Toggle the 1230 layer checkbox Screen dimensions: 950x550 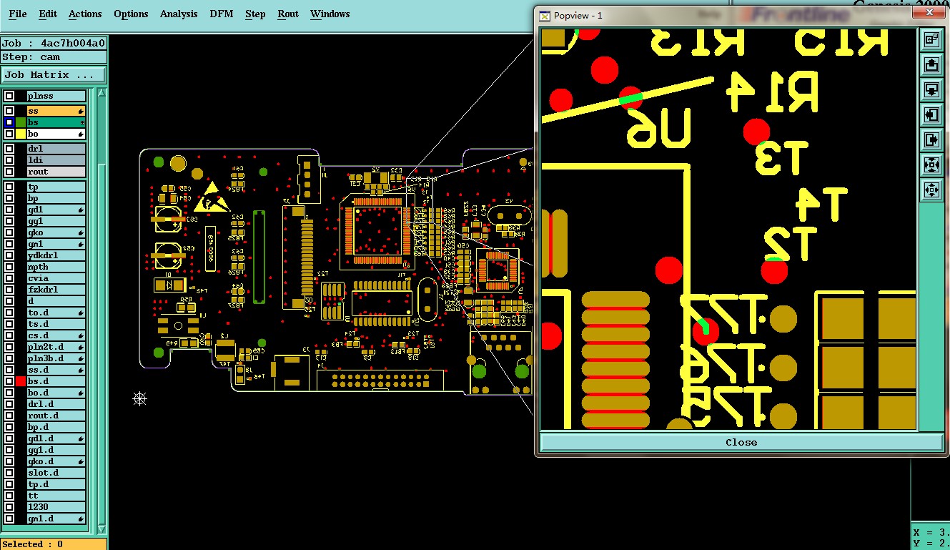coord(9,508)
